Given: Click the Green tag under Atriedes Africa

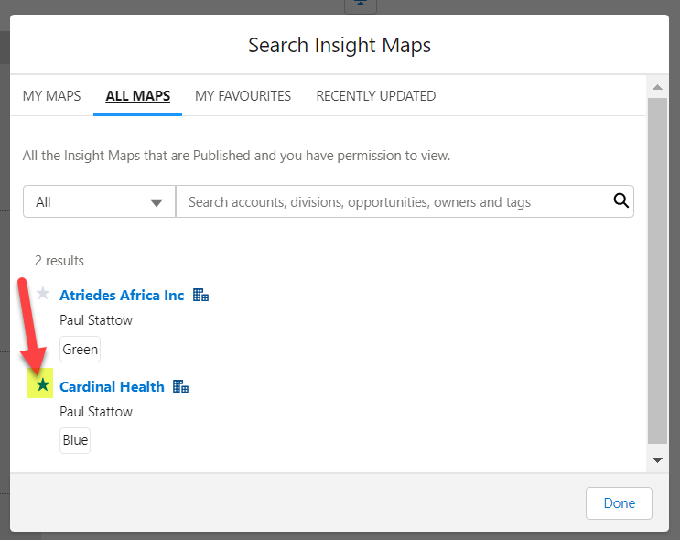Looking at the screenshot, I should 80,350.
